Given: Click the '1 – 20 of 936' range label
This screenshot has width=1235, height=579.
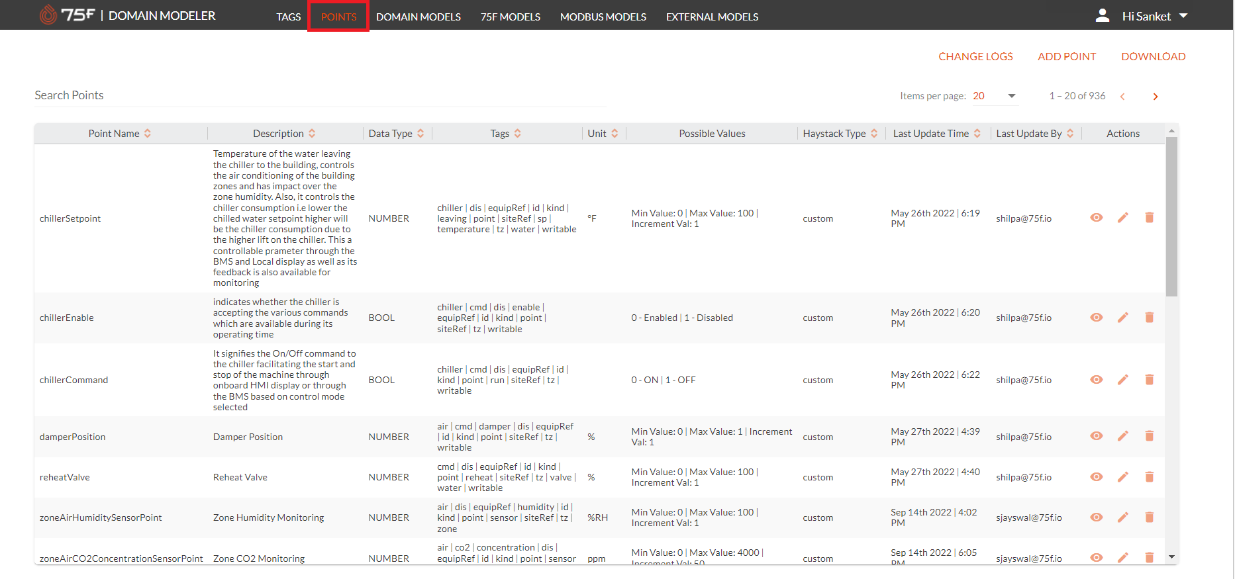Looking at the screenshot, I should click(1077, 96).
